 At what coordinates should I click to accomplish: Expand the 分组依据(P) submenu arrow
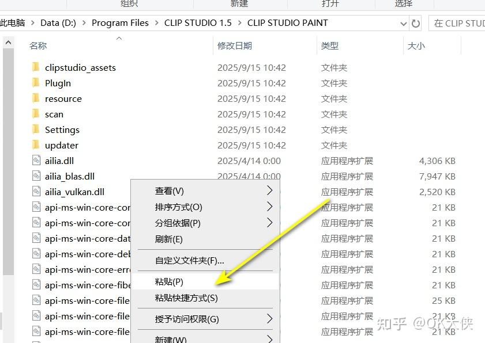tap(270, 223)
